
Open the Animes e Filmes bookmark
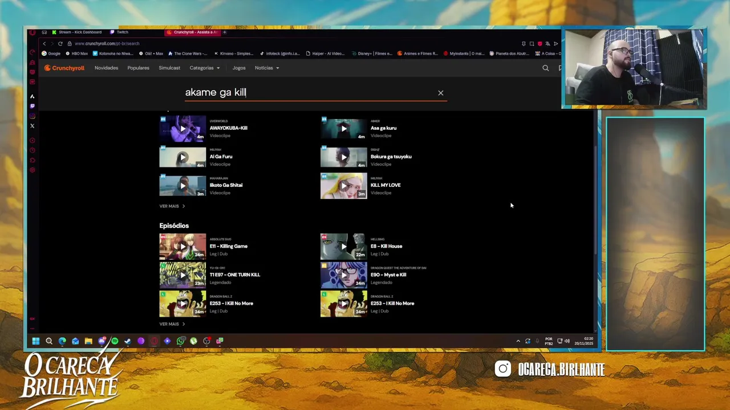pos(417,54)
